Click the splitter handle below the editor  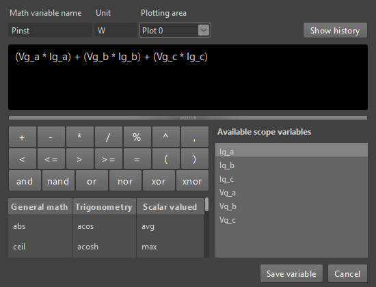188,118
